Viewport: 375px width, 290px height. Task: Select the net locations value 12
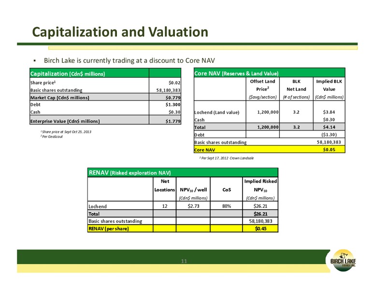pyautogui.click(x=164, y=206)
